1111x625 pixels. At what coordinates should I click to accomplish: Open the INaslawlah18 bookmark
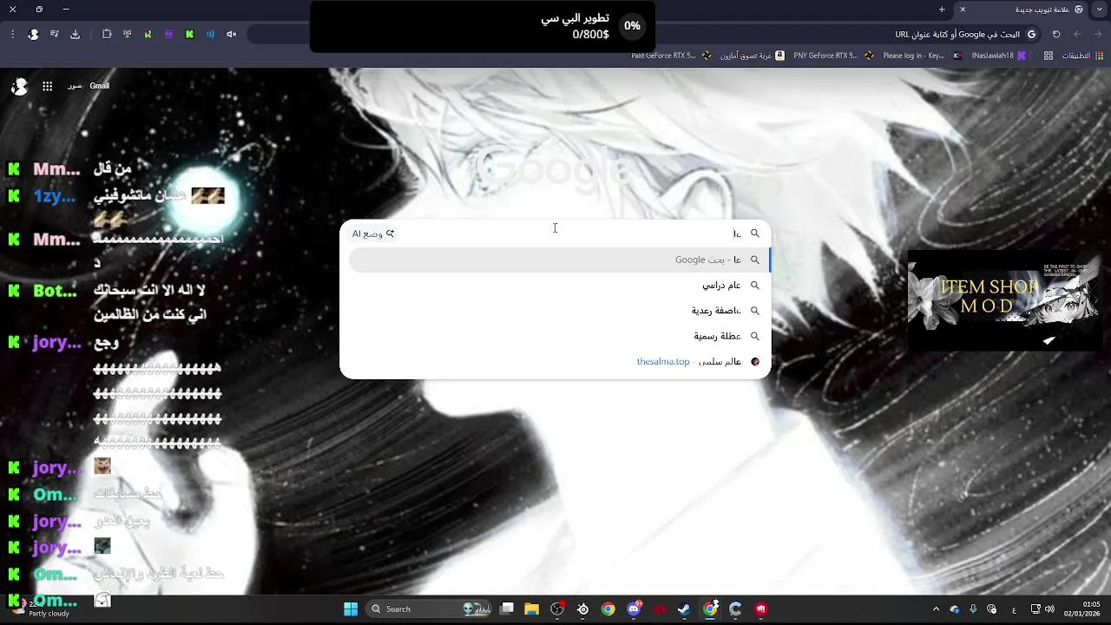pyautogui.click(x=998, y=56)
